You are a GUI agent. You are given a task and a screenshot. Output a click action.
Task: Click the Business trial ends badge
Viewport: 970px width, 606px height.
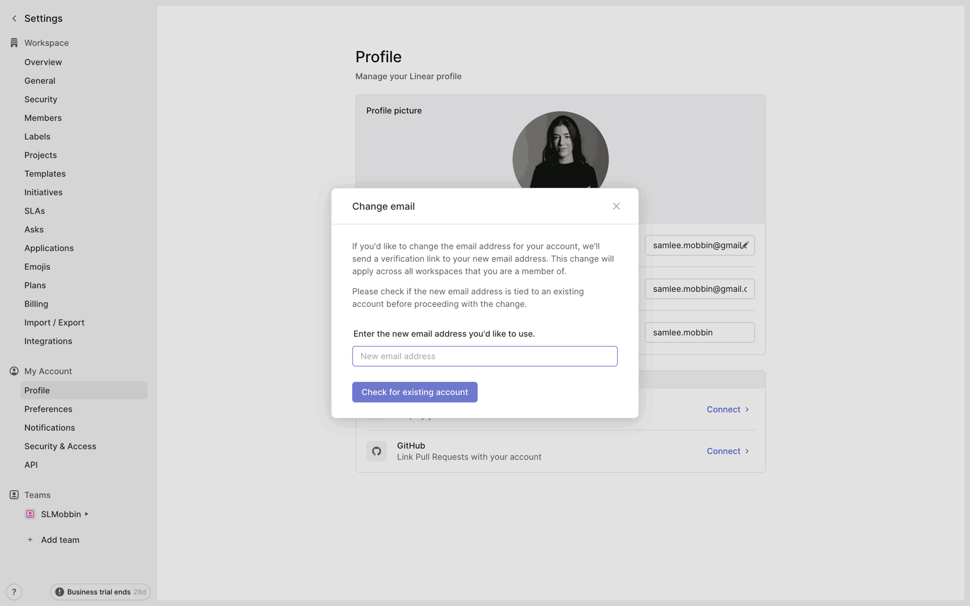pos(100,592)
